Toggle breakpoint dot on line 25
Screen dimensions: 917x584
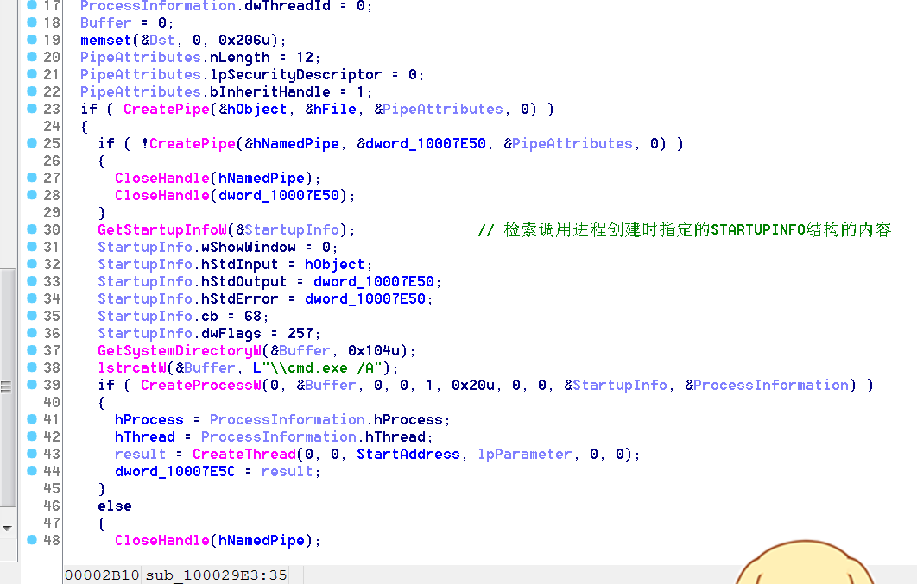tap(32, 143)
